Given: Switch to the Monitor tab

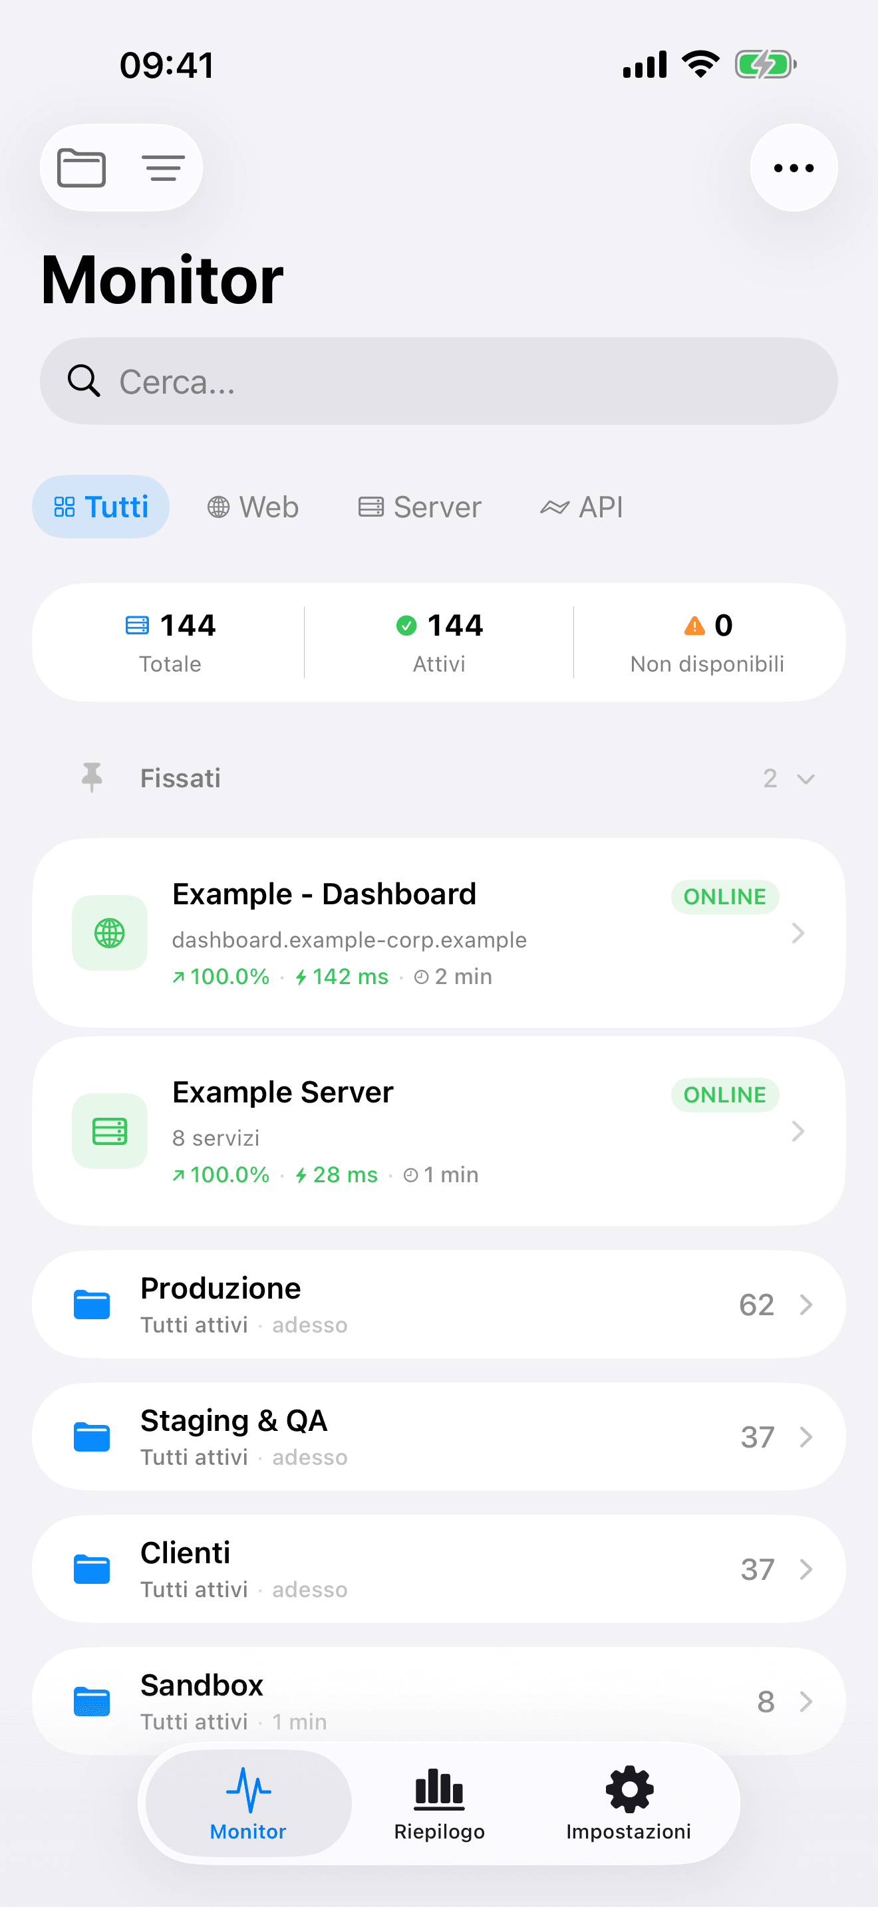Looking at the screenshot, I should point(248,1803).
